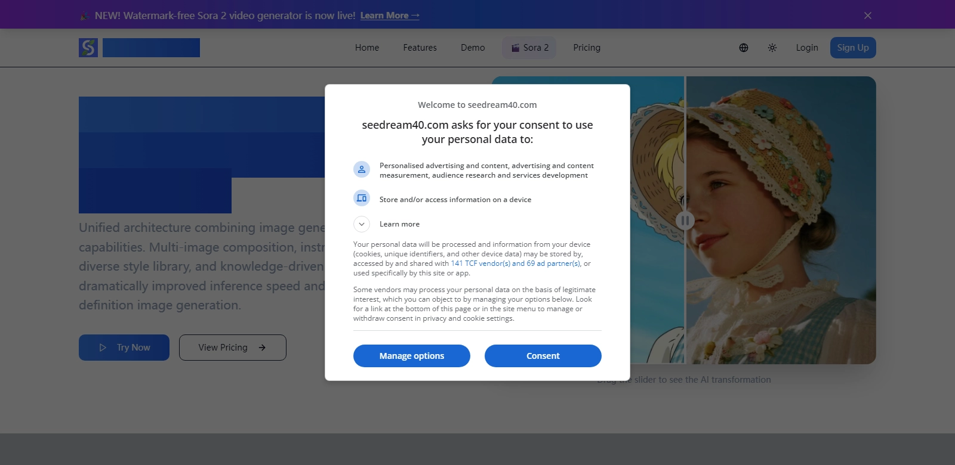
Task: Click the image comparison slider handle
Action: coord(685,221)
